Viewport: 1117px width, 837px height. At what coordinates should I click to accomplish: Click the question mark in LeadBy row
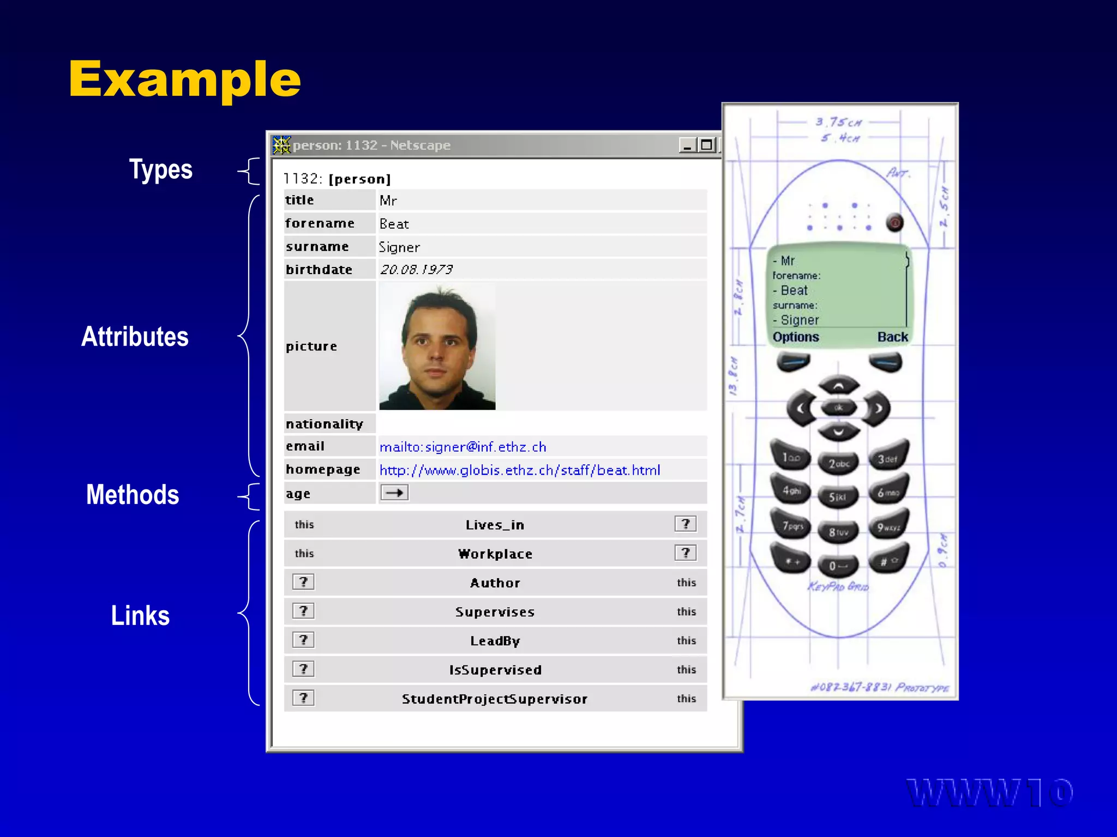coord(303,640)
